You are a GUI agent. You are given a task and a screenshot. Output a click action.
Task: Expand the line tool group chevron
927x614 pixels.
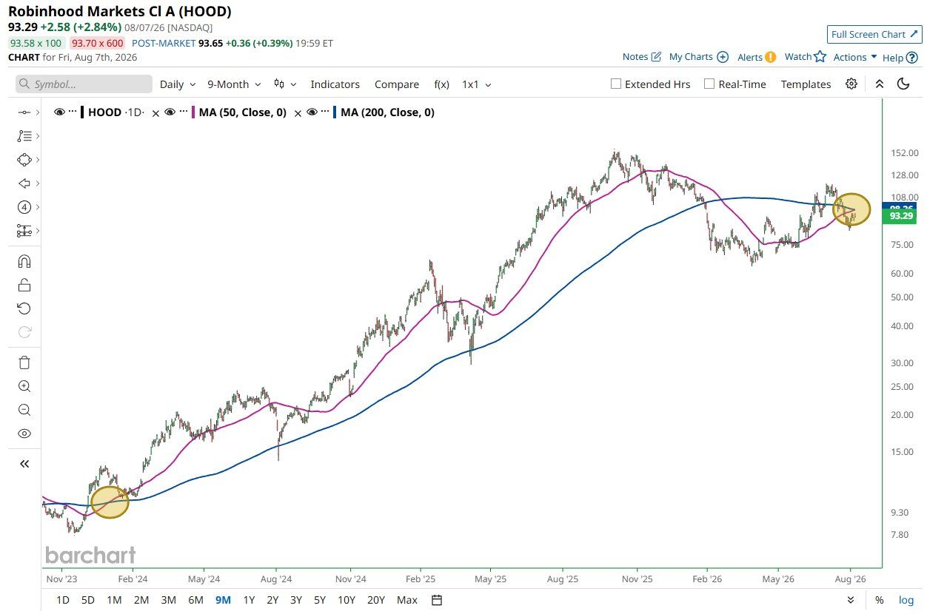click(x=37, y=112)
